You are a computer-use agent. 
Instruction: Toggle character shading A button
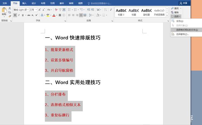(x=60, y=15)
